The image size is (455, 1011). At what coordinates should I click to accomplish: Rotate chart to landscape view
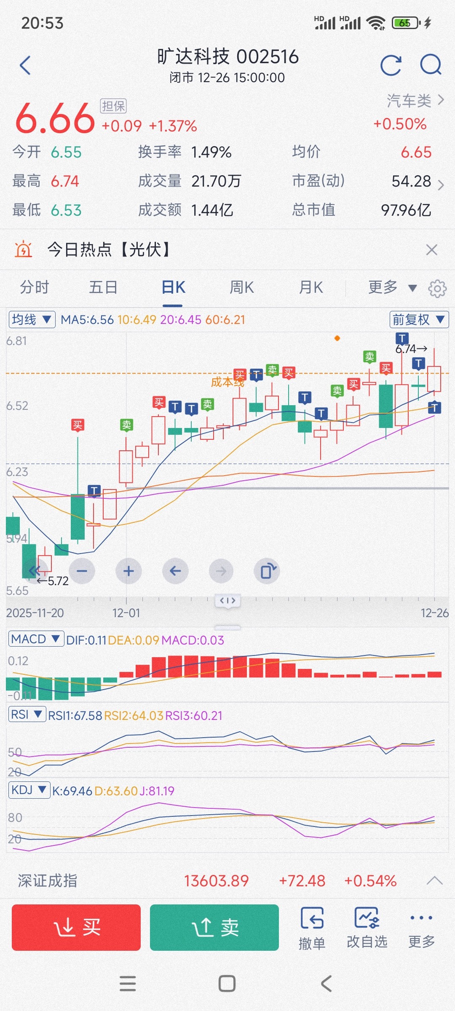[x=267, y=571]
